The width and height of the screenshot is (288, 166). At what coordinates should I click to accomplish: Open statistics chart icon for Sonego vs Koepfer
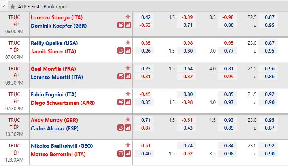(128, 25)
